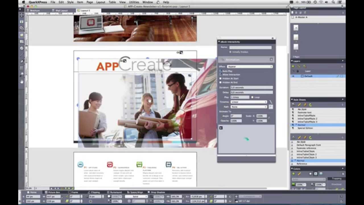Add new character style sheet icon
The image size is (364, 205).
pyautogui.click(x=293, y=137)
